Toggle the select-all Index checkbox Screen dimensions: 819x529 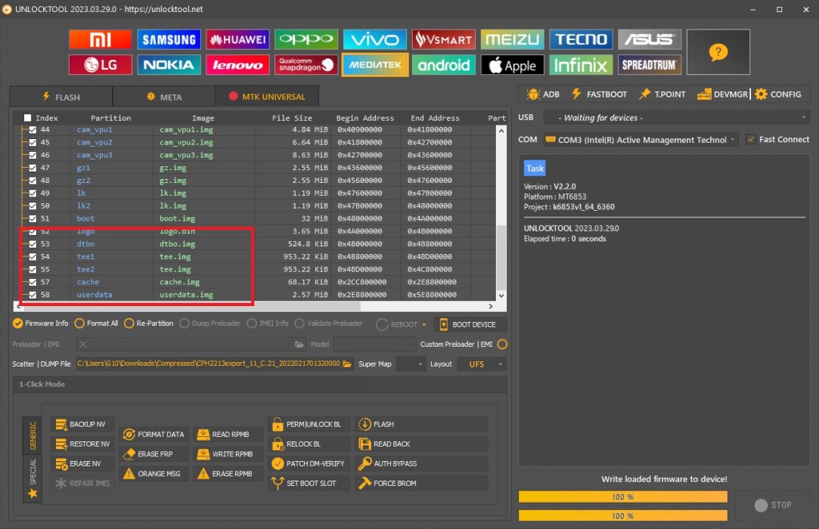tap(28, 118)
